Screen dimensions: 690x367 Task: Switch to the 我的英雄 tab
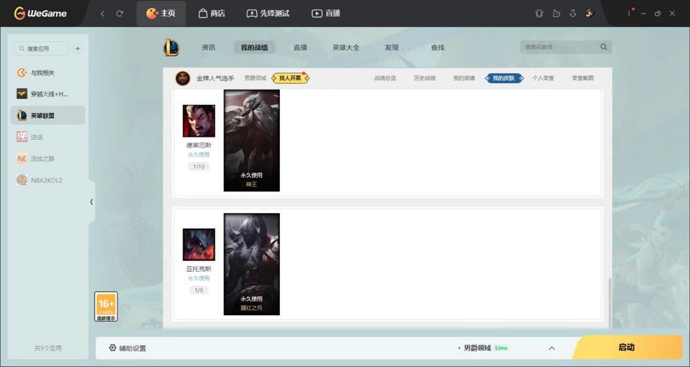tap(464, 78)
